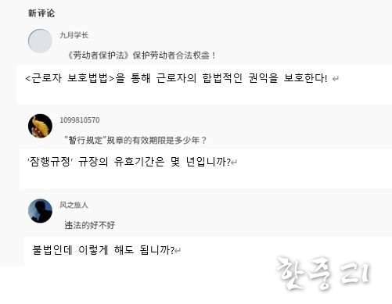Open the golden phoenix avatar profile
The width and height of the screenshot is (392, 304).
pyautogui.click(x=40, y=126)
